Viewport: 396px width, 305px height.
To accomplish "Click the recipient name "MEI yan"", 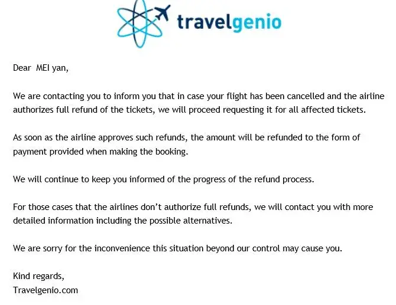I will click(x=52, y=68).
